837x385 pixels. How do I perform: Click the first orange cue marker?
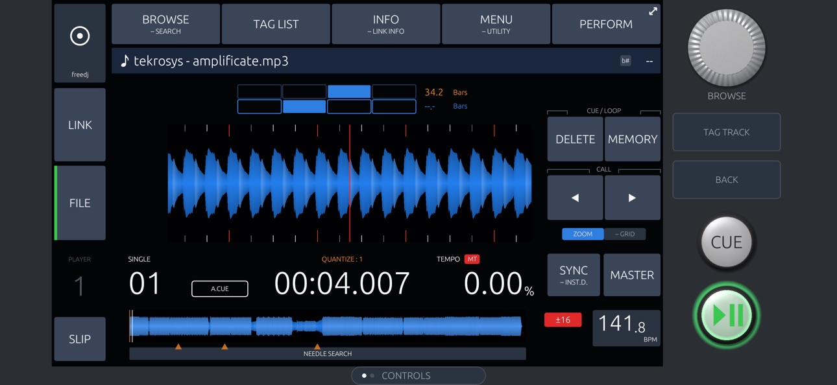pyautogui.click(x=178, y=347)
